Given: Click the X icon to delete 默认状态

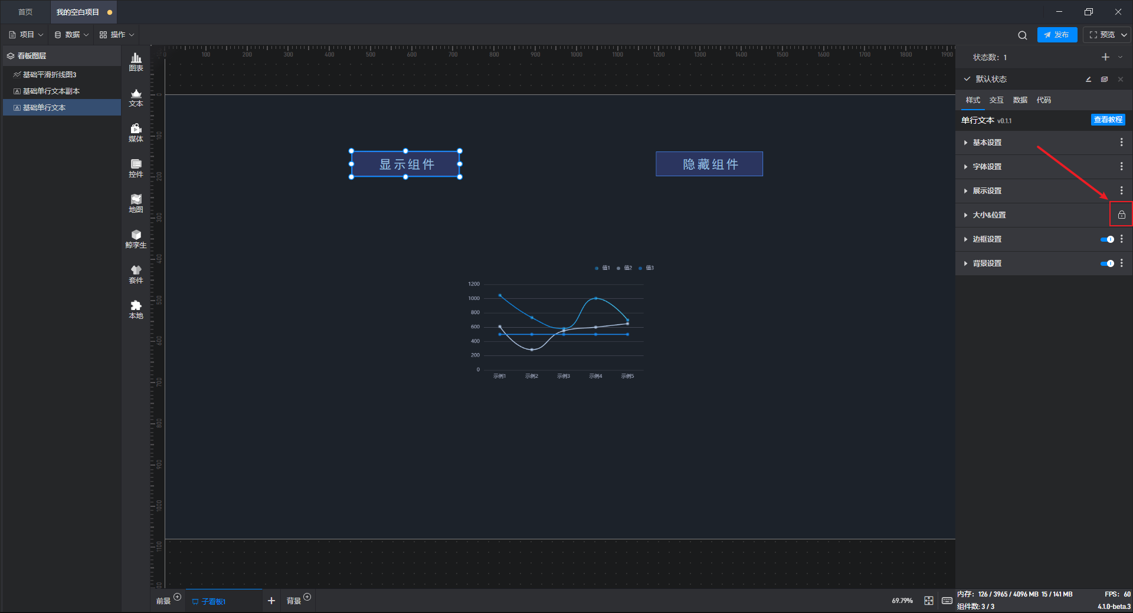Looking at the screenshot, I should [1120, 79].
